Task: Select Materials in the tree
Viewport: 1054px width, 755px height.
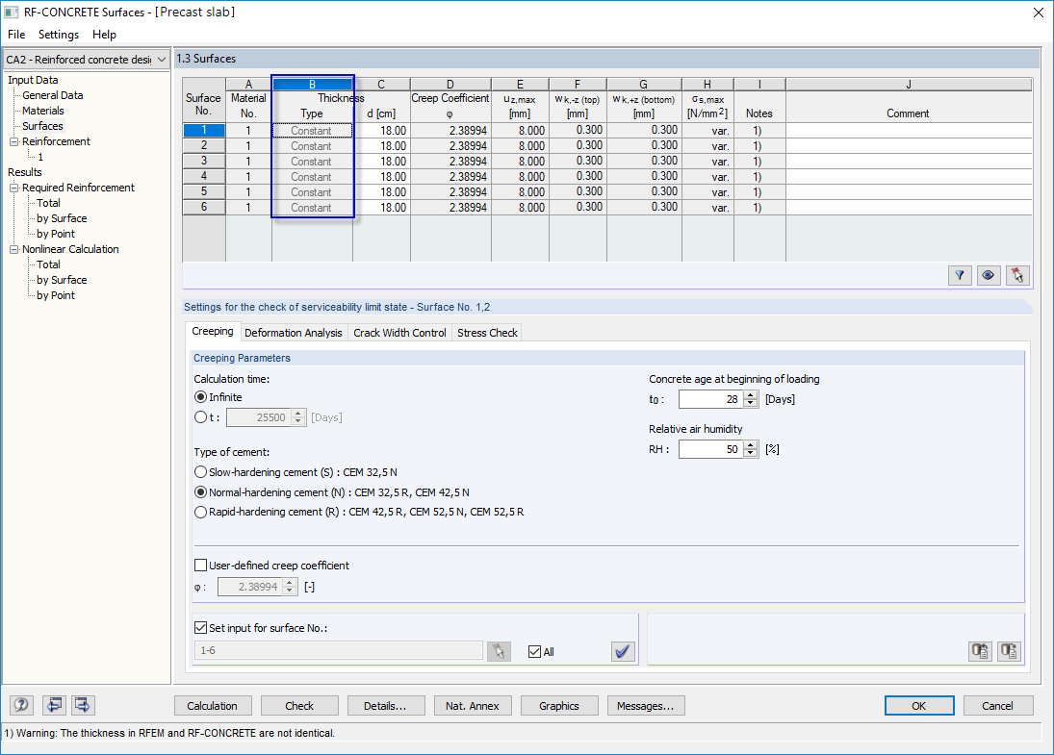Action: [x=43, y=111]
